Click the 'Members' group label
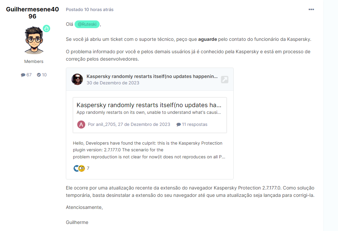Image resolution: width=338 pixels, height=231 pixels. (x=34, y=62)
